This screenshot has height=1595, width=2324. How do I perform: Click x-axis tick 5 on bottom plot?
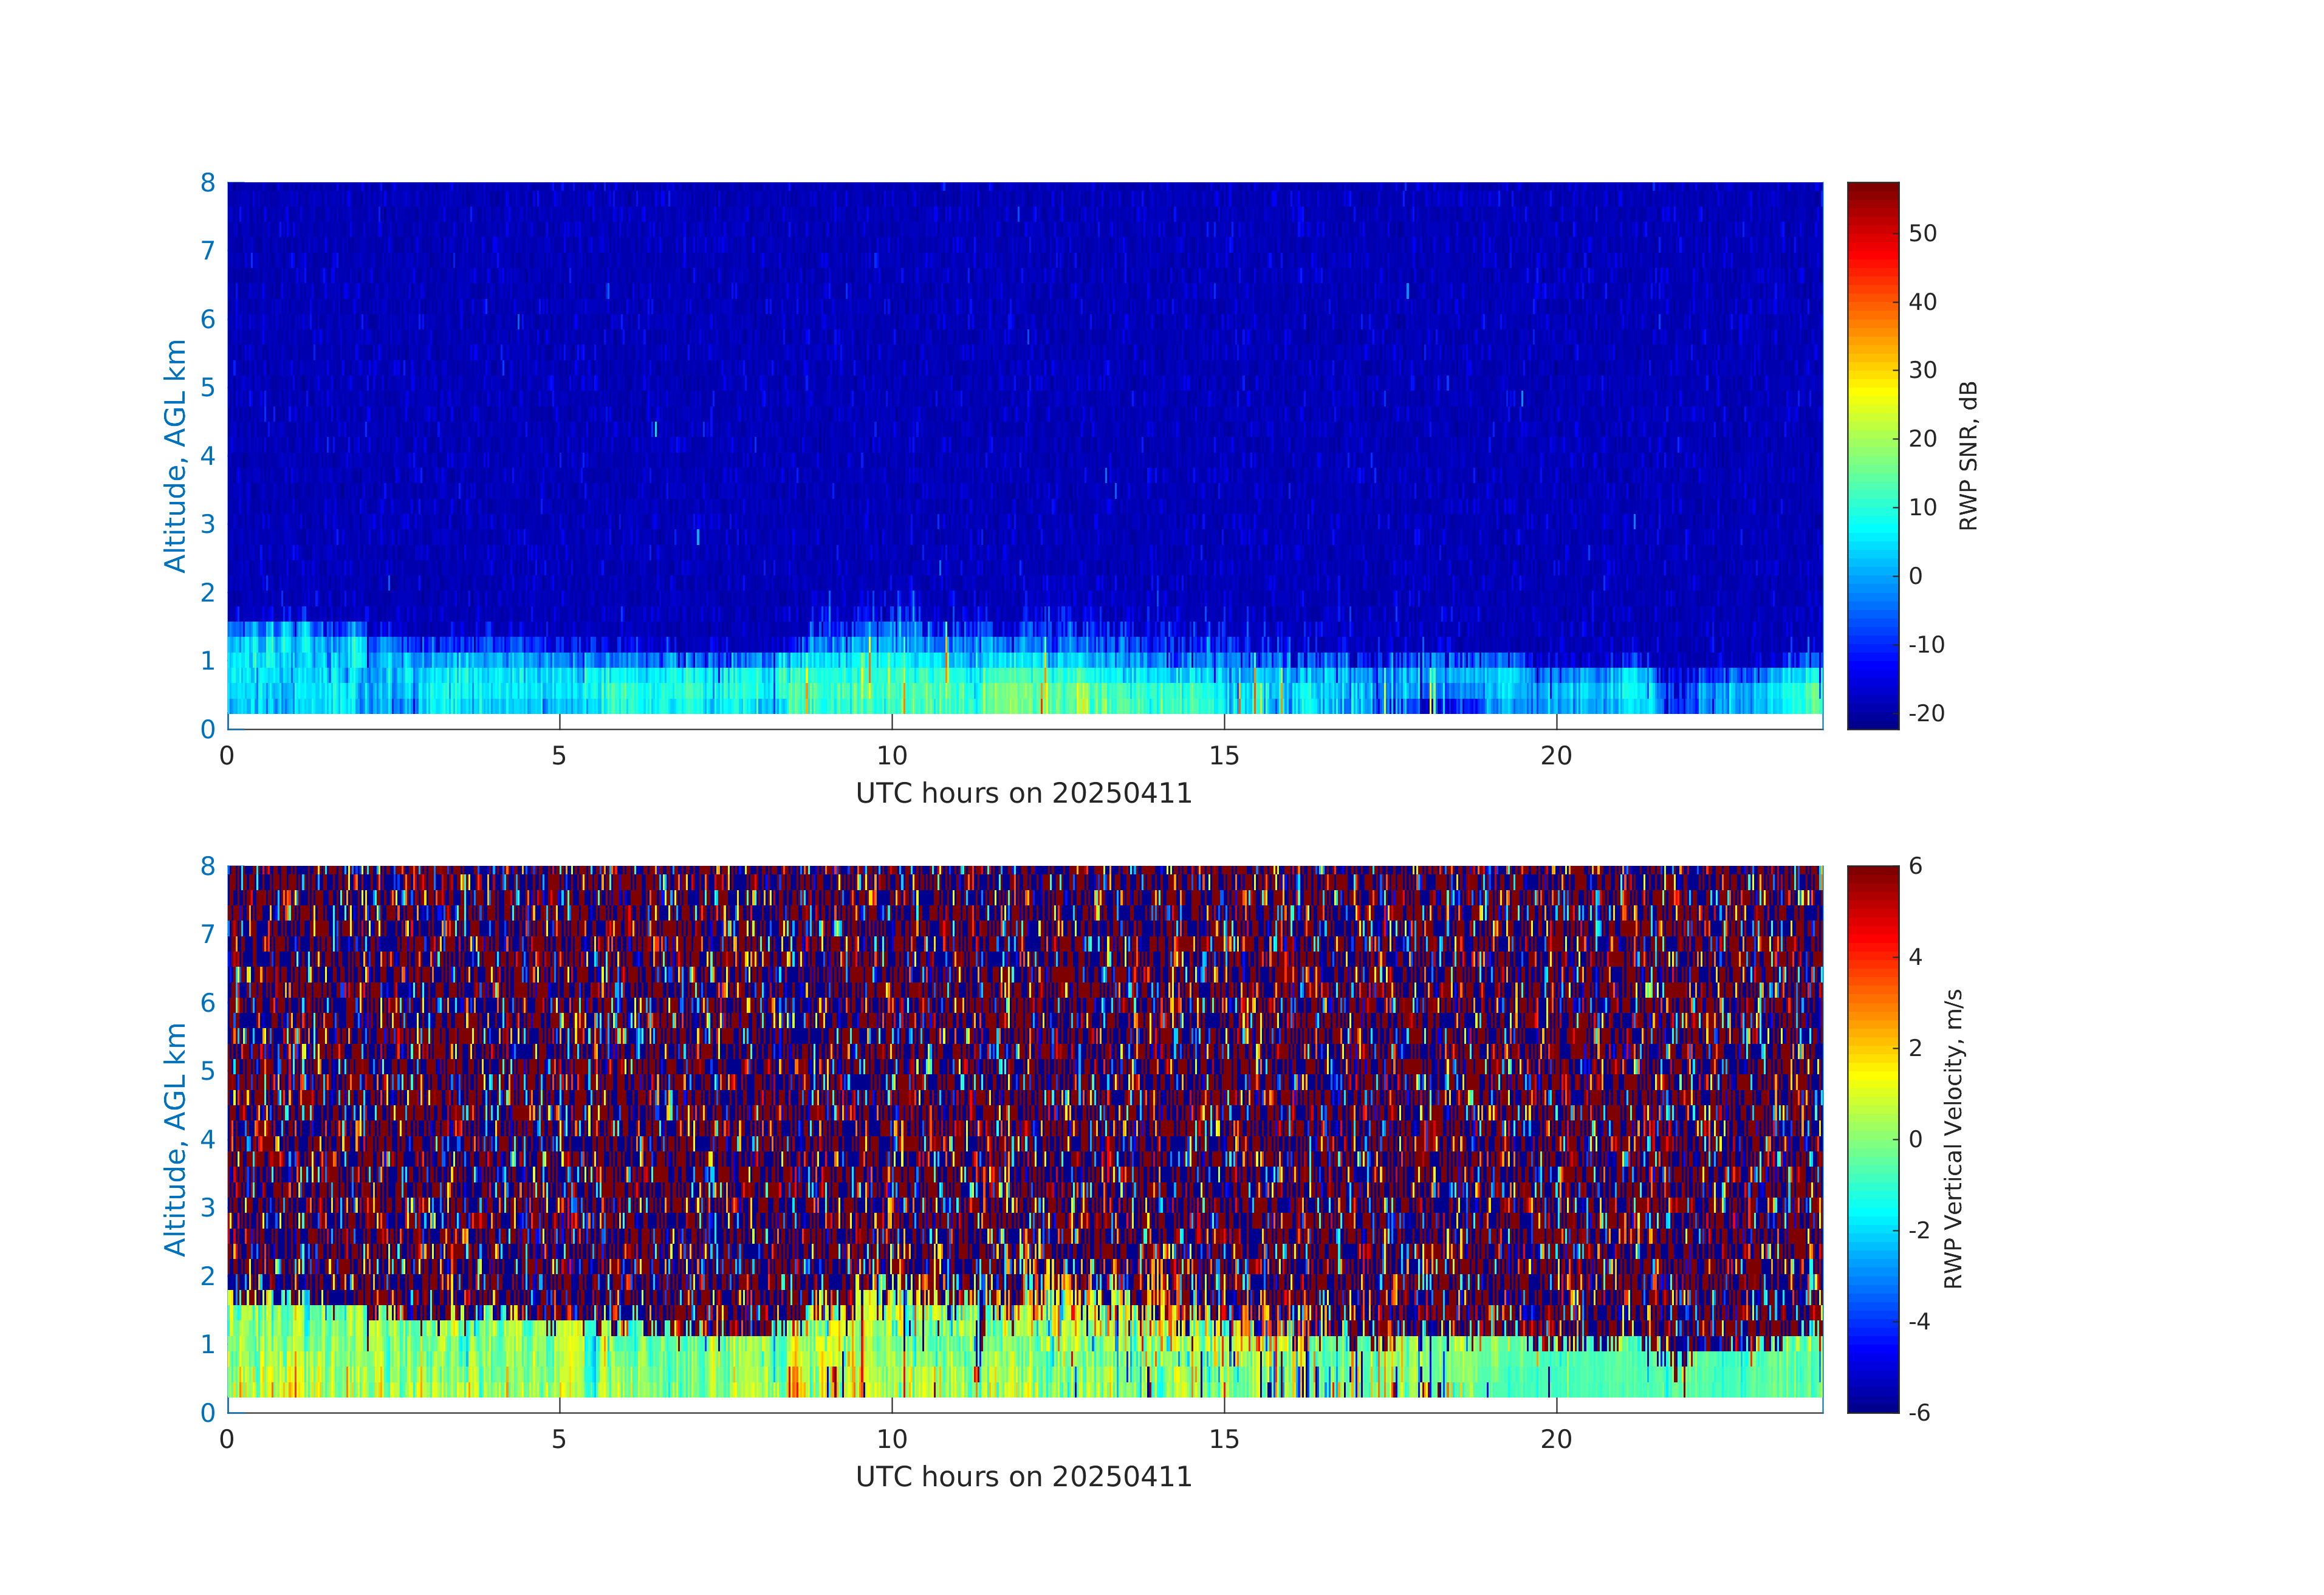click(x=559, y=1439)
